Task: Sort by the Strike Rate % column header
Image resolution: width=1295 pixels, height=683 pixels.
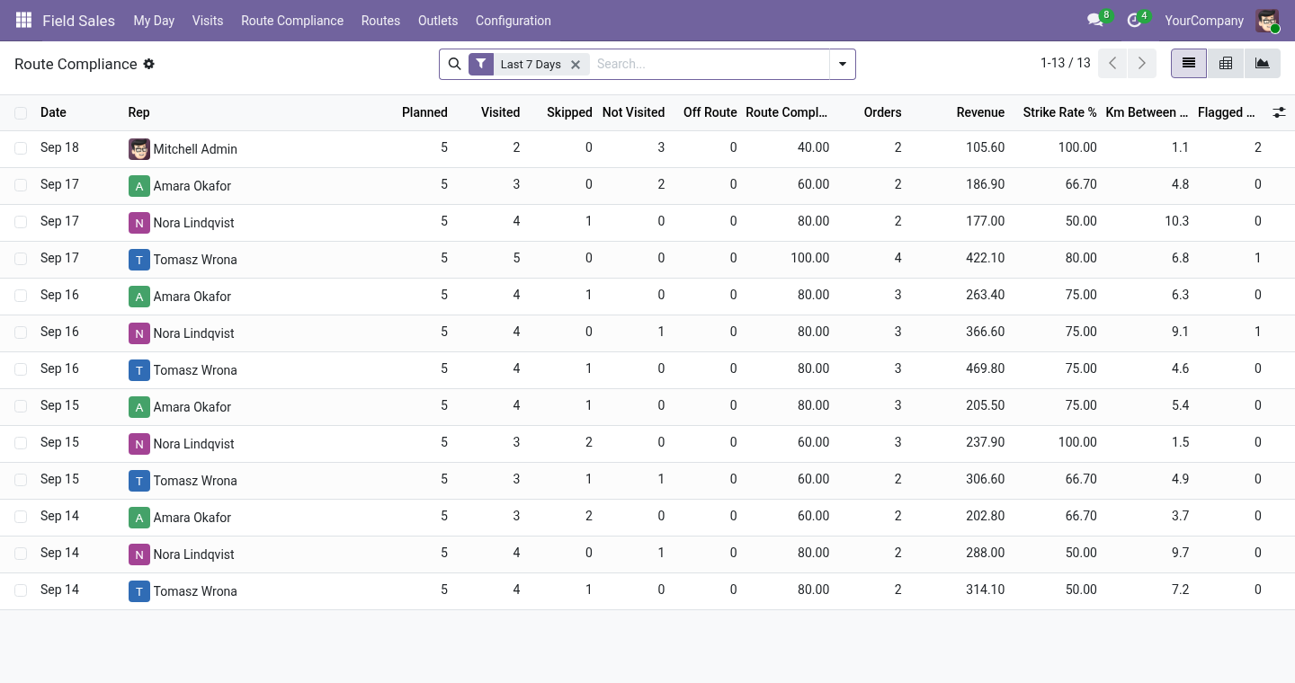Action: 1059,112
